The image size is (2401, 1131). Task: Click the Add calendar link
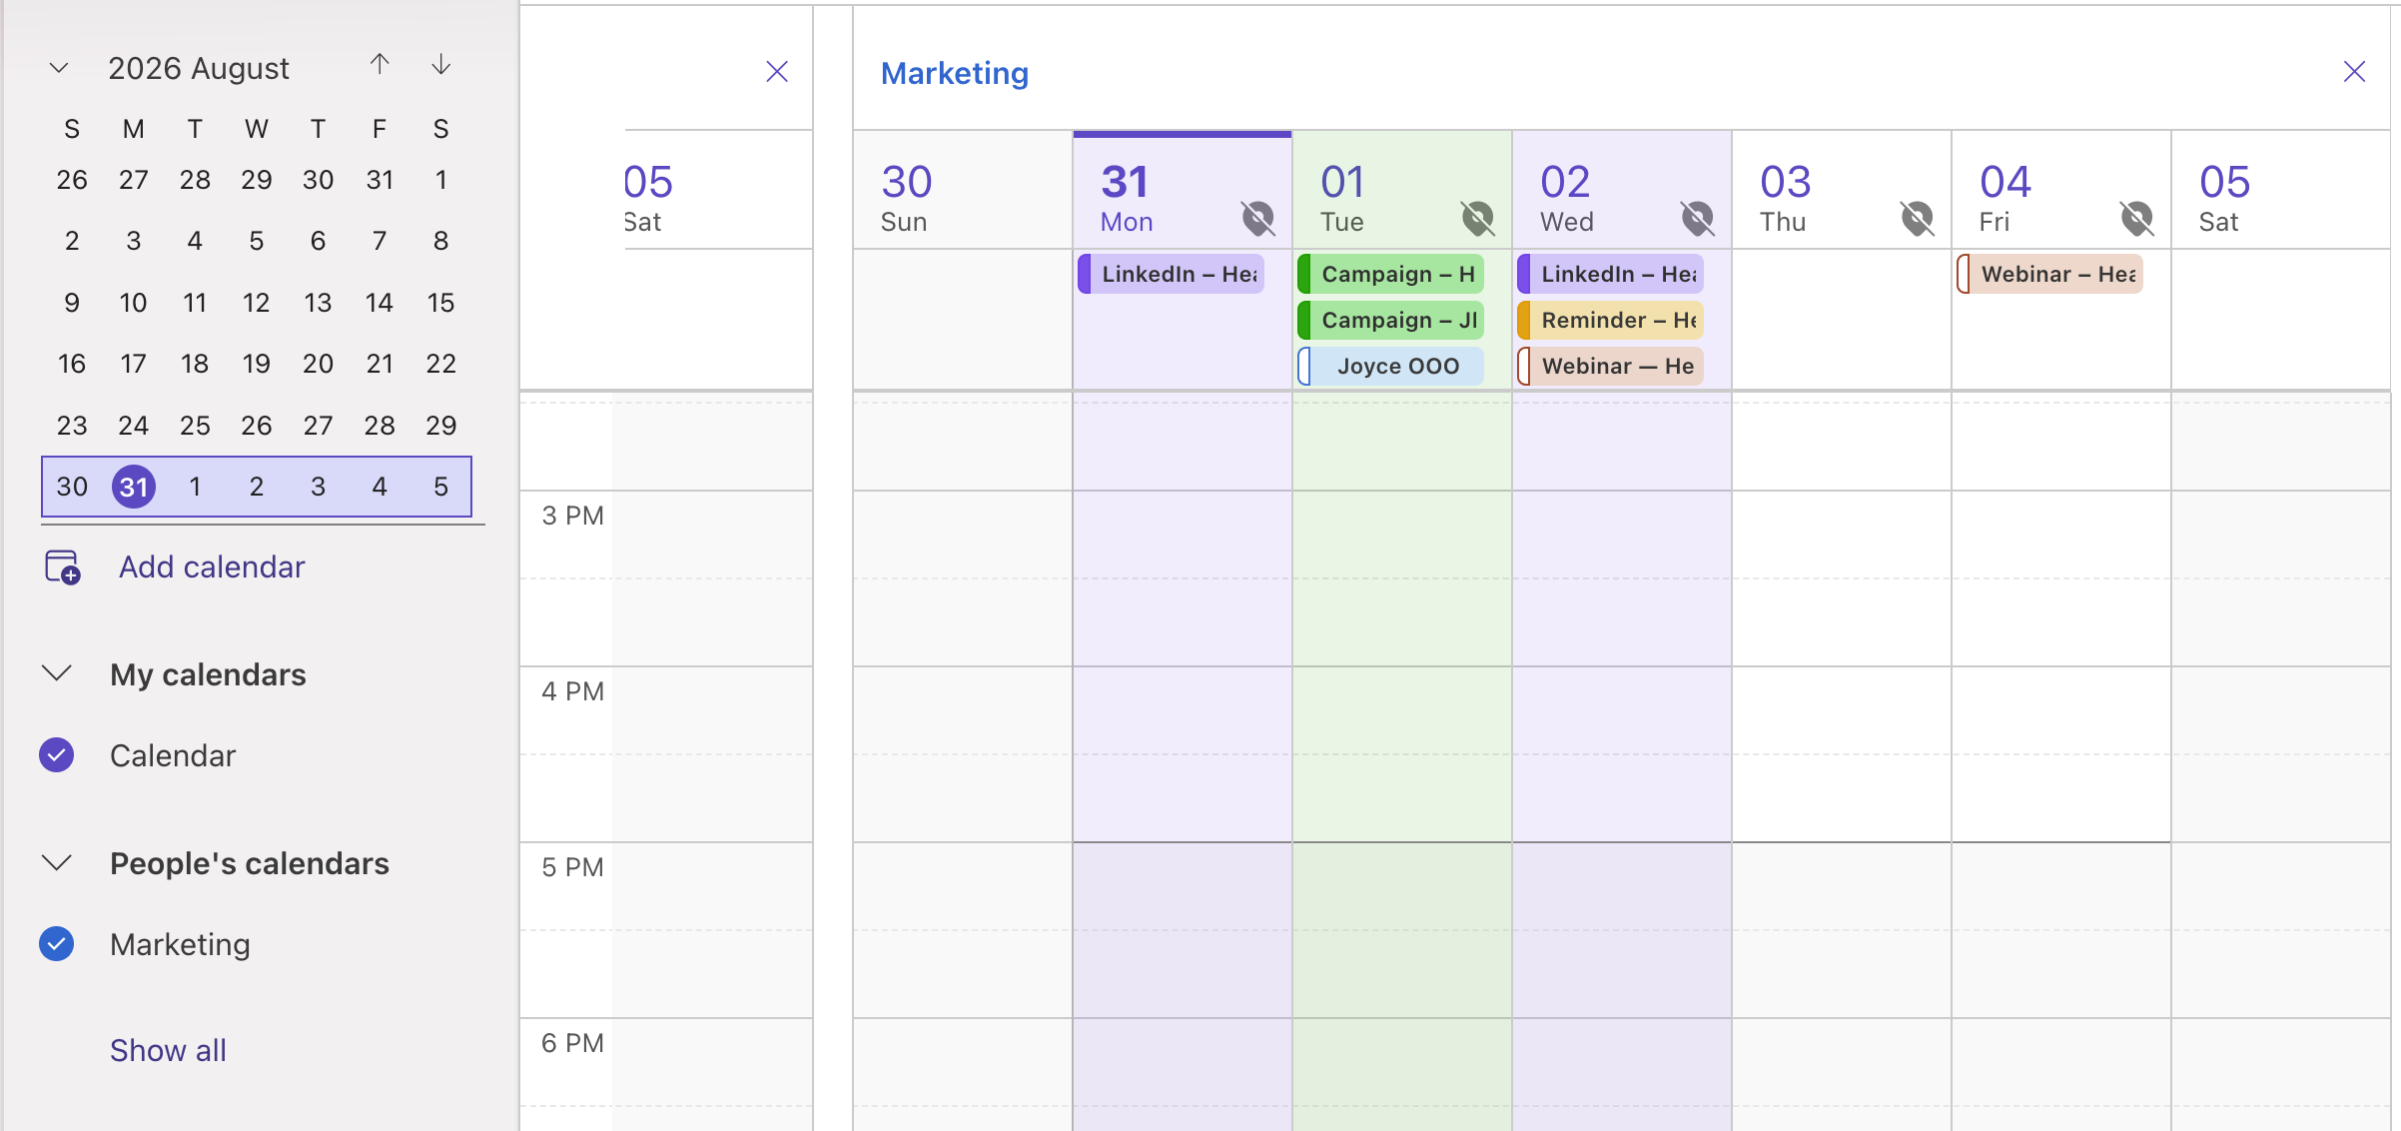(212, 566)
